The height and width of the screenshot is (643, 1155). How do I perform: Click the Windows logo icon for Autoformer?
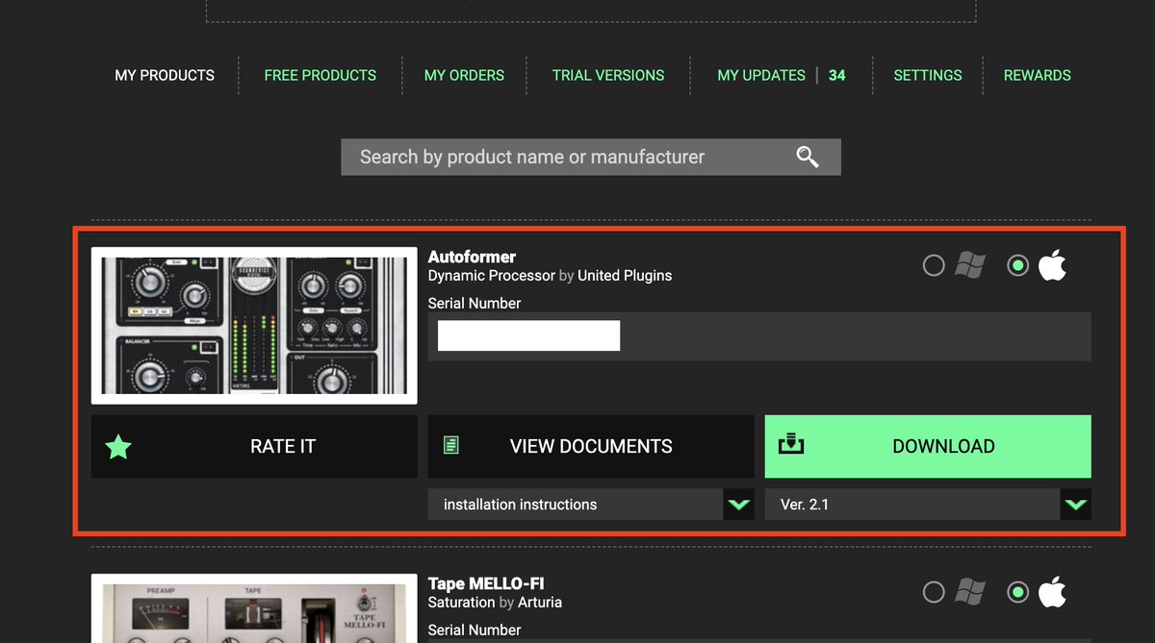point(969,265)
